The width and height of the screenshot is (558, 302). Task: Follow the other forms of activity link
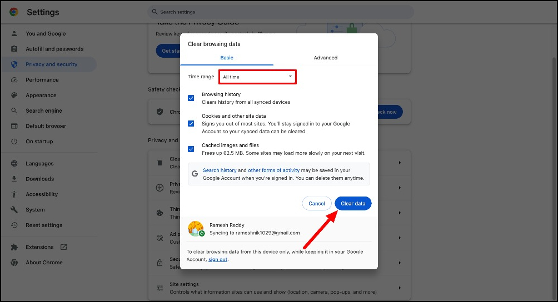point(273,170)
